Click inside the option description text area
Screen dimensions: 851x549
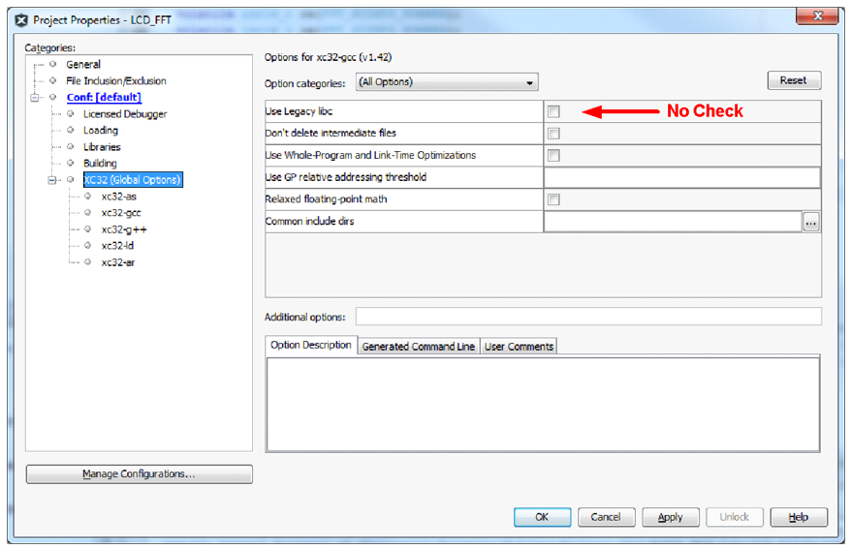[x=543, y=404]
